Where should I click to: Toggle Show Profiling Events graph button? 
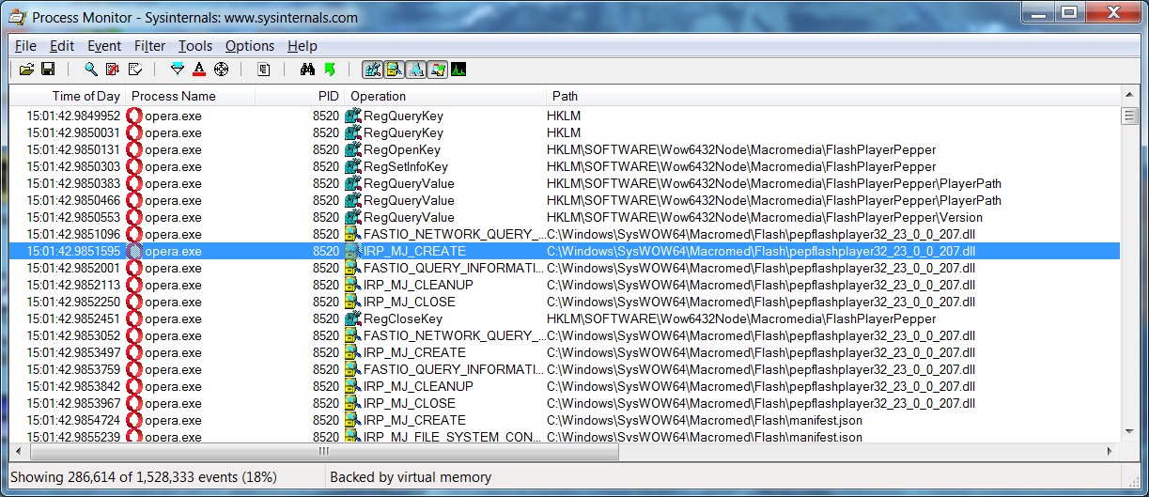point(458,70)
